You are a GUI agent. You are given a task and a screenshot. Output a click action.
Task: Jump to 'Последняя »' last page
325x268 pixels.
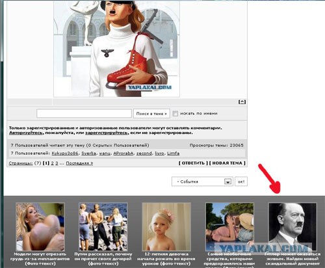79,163
